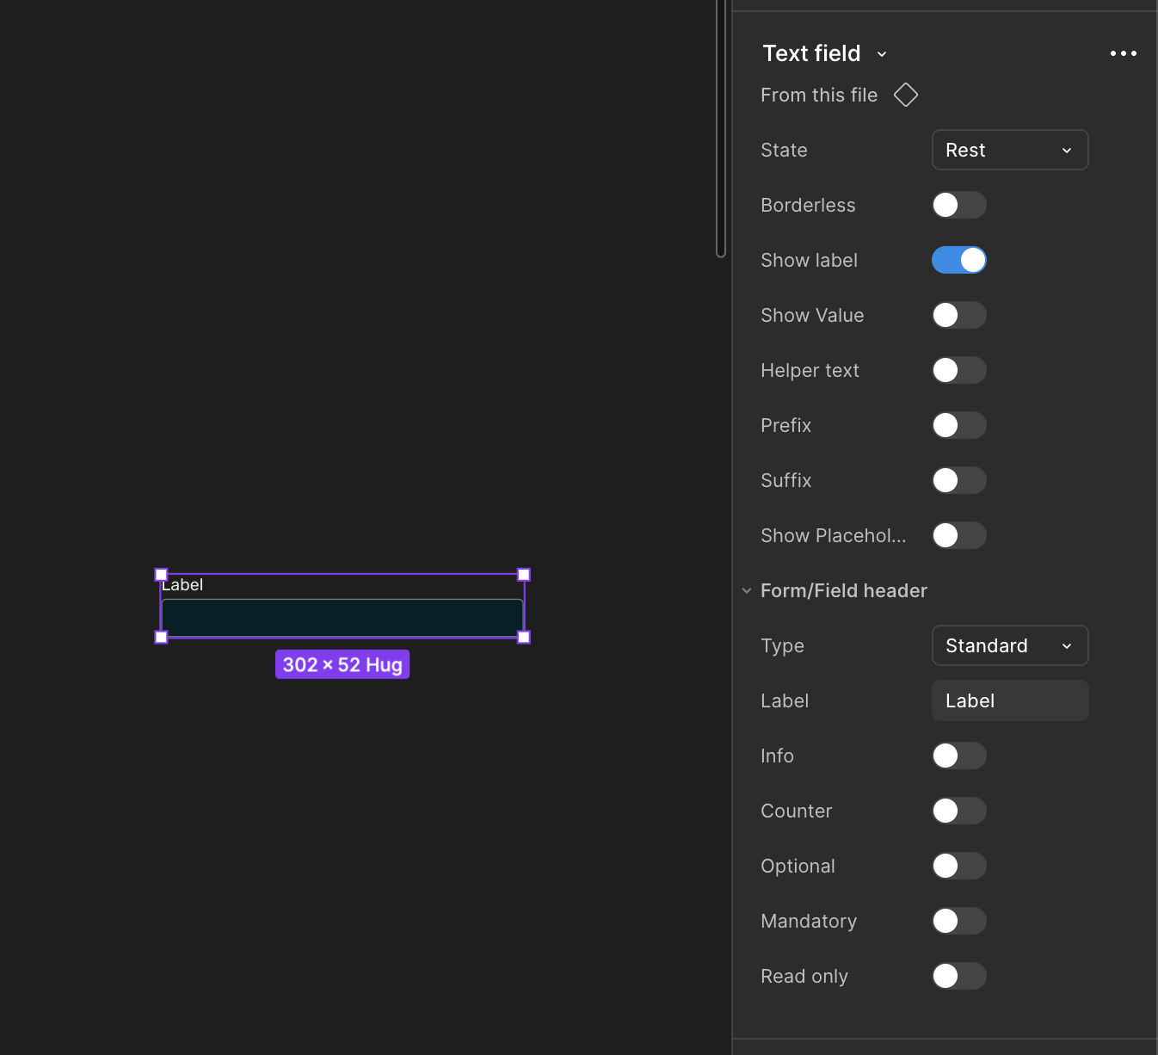Turn on the Read only toggle

coord(958,976)
